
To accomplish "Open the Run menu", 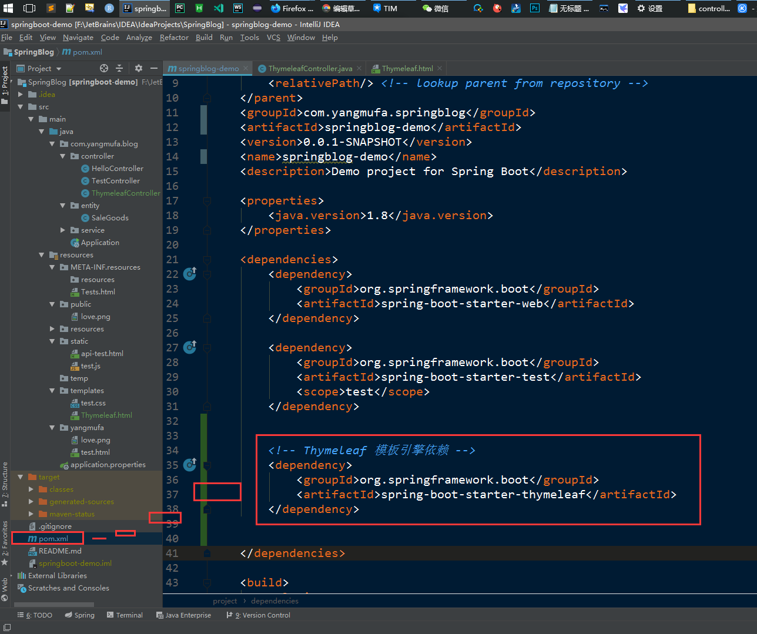I will [226, 37].
